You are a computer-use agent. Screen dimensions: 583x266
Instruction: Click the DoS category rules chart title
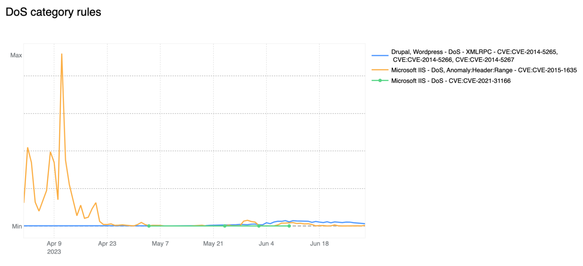click(x=53, y=12)
